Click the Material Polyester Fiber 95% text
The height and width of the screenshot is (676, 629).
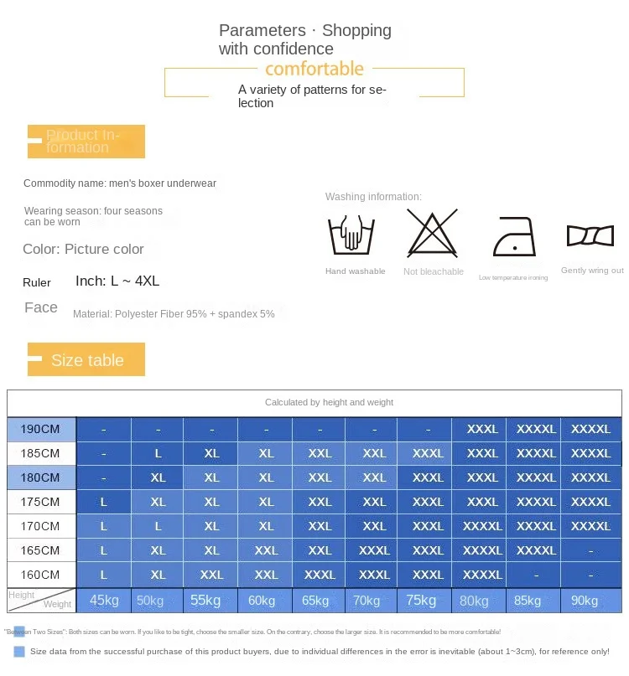tap(174, 314)
